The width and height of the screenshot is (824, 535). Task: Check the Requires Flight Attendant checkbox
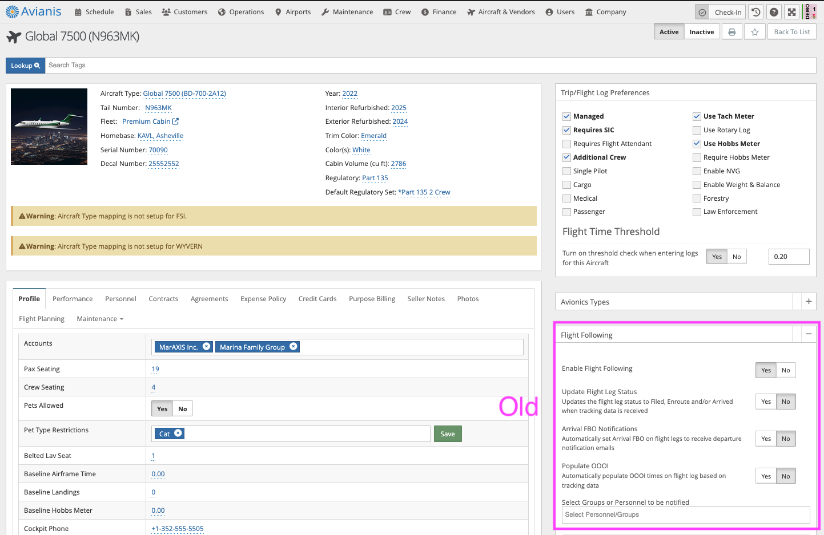[566, 144]
